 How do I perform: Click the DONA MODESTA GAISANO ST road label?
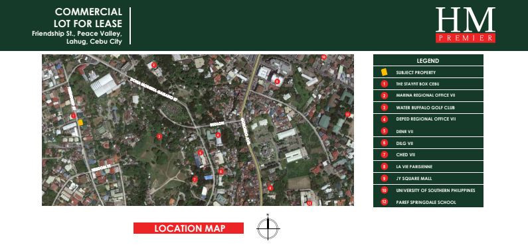(x=153, y=89)
